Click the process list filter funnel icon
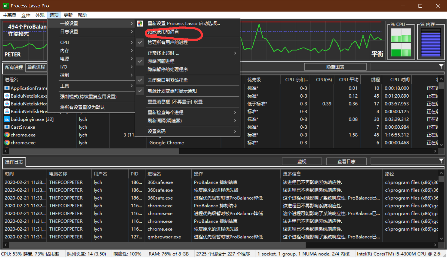Viewport: 447px width, 258px height. 441,66
